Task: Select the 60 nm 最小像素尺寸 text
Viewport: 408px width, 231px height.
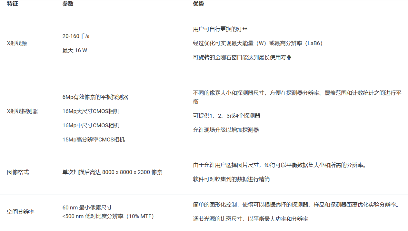Action: pyautogui.click(x=87, y=208)
